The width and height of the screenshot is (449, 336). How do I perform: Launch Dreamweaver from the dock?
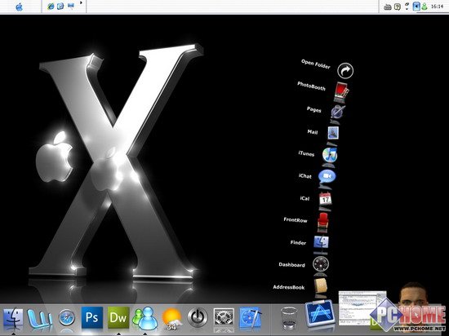[x=118, y=317]
